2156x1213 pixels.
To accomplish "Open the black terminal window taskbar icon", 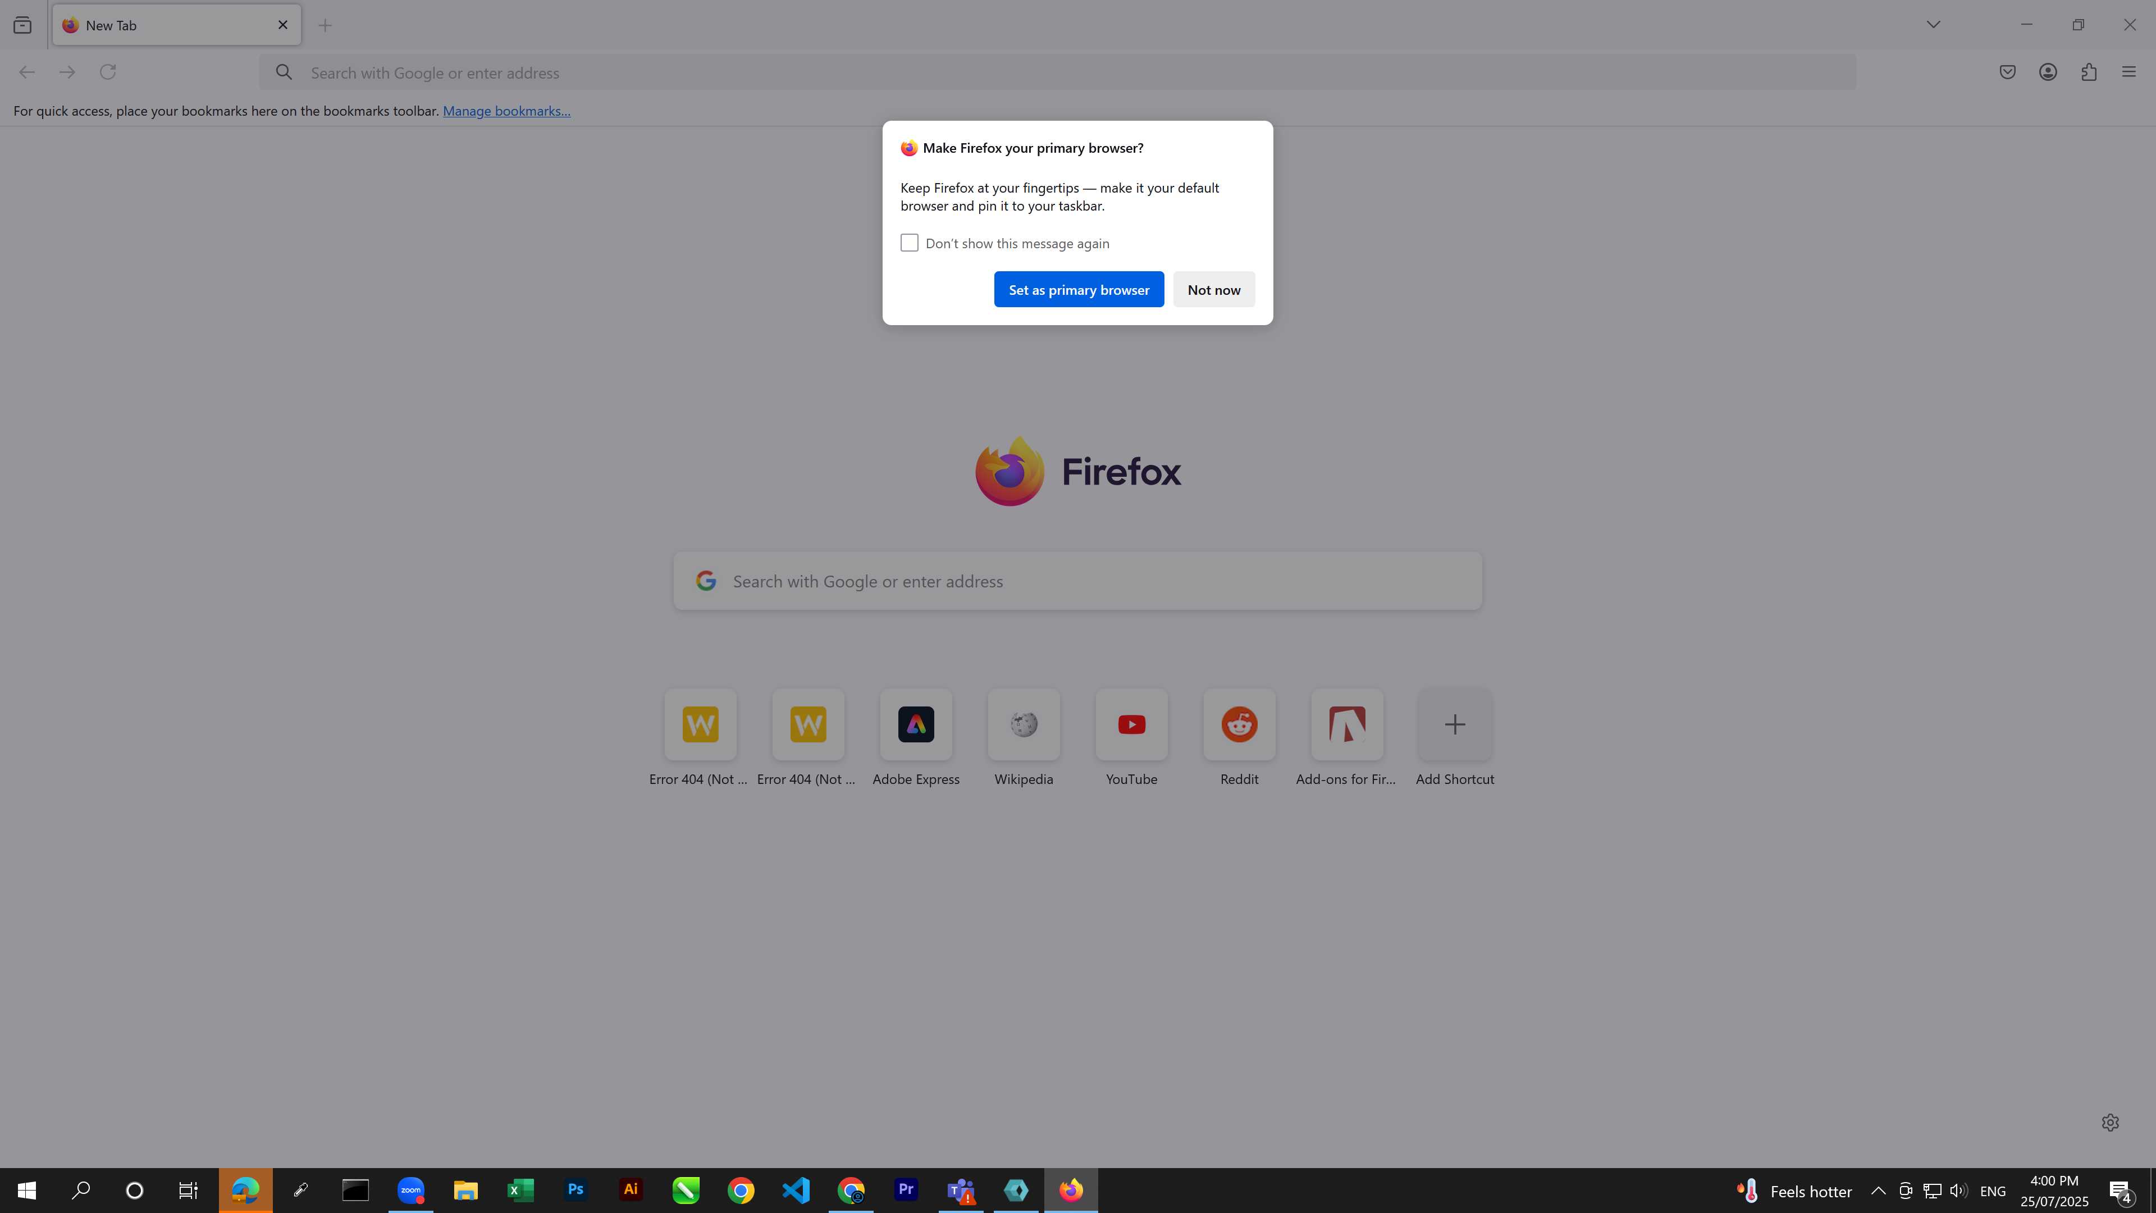I will [x=356, y=1191].
